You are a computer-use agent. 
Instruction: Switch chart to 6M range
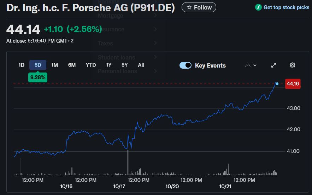coord(72,65)
